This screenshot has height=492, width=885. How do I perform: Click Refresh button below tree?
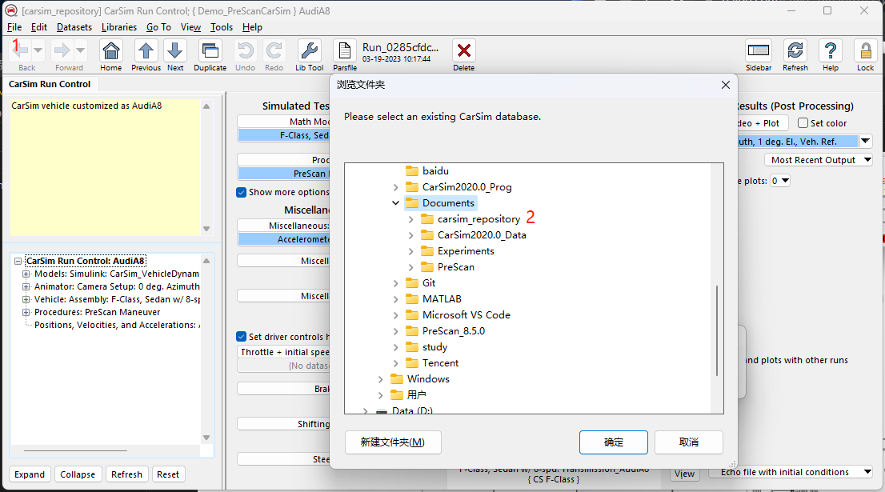127,474
